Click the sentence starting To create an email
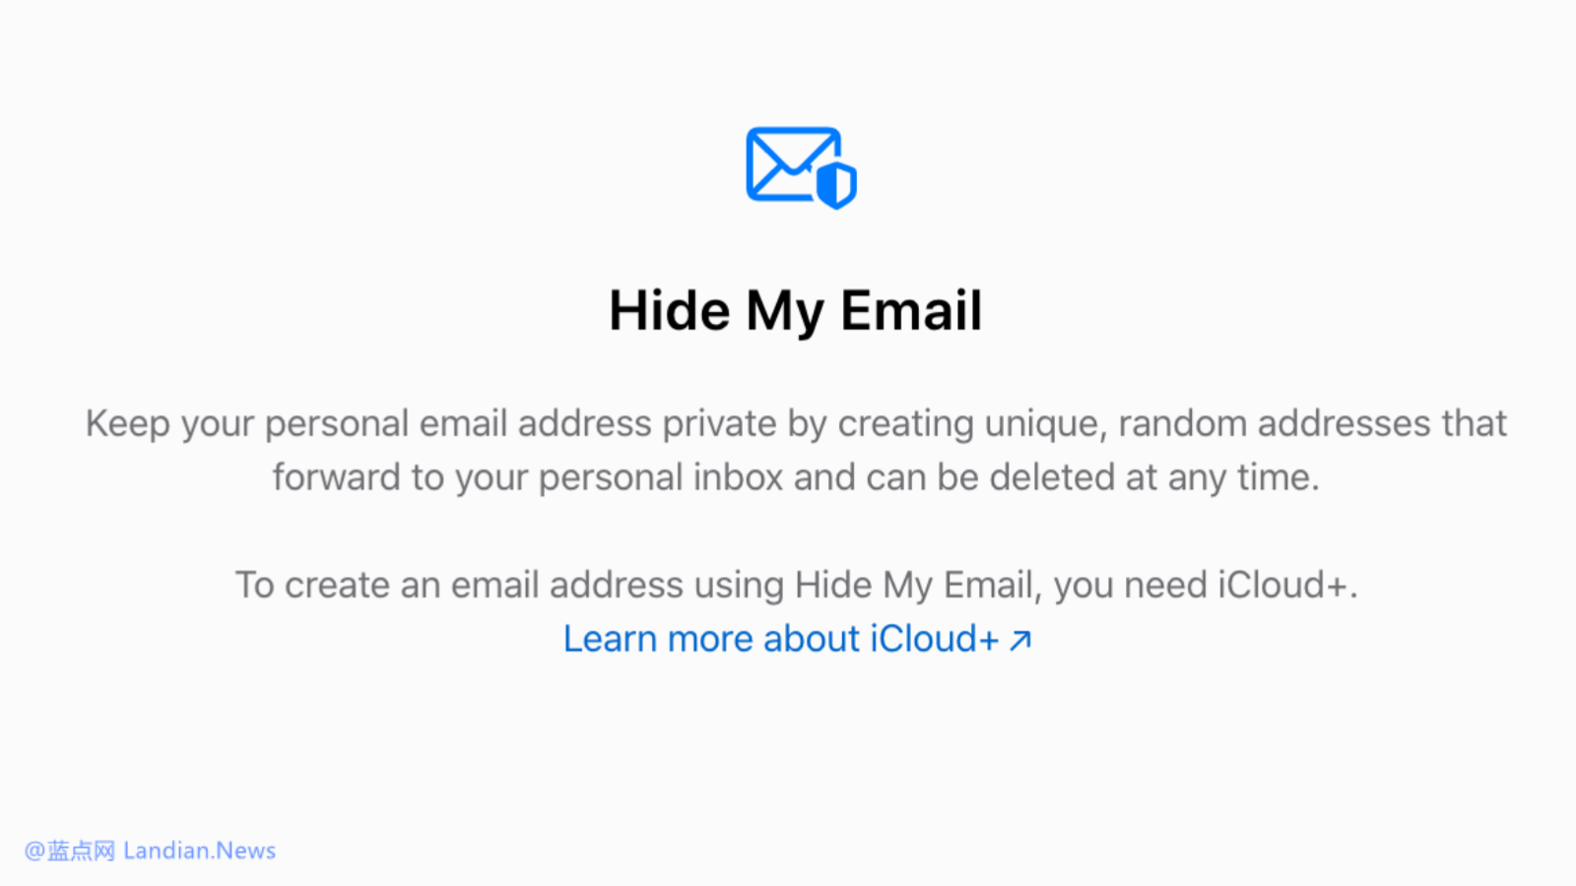 click(796, 586)
